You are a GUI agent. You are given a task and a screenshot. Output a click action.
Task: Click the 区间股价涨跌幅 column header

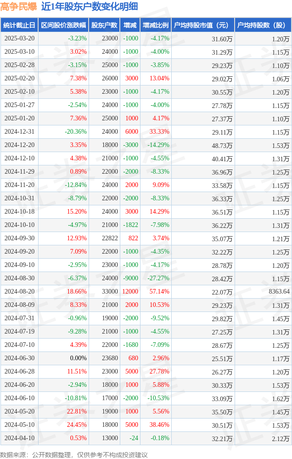coord(63,25)
